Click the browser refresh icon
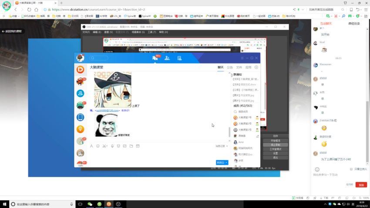 (x=29, y=10)
